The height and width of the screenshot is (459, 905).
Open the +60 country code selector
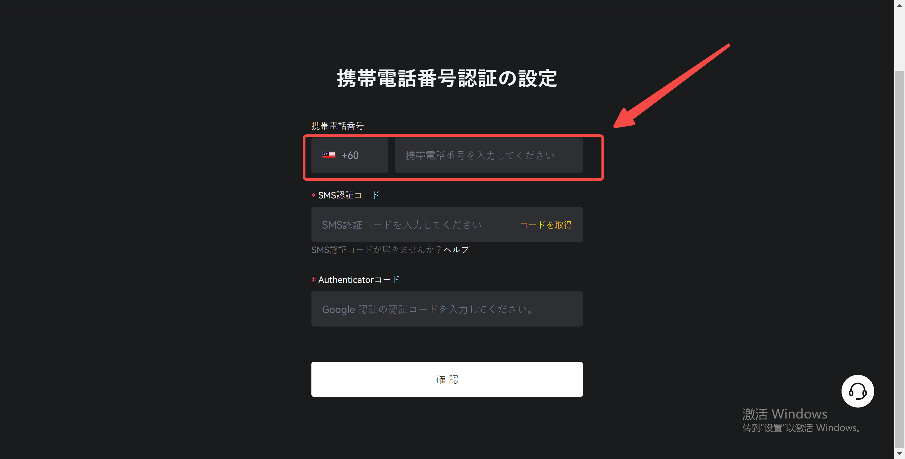click(x=349, y=155)
